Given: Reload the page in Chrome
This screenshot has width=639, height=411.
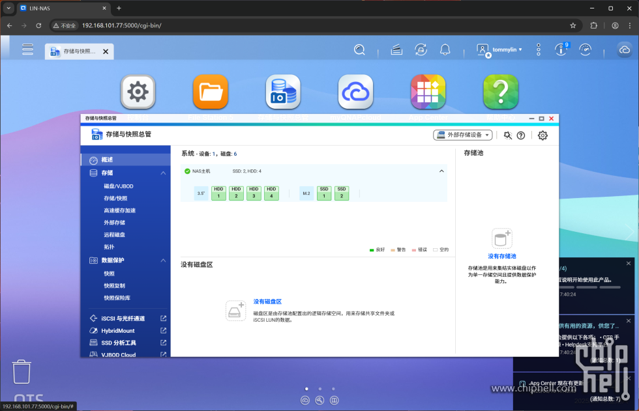Looking at the screenshot, I should 38,25.
